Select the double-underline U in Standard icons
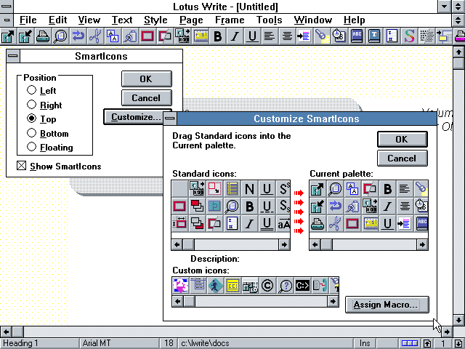This screenshot has width=465, height=349. pyautogui.click(x=267, y=223)
